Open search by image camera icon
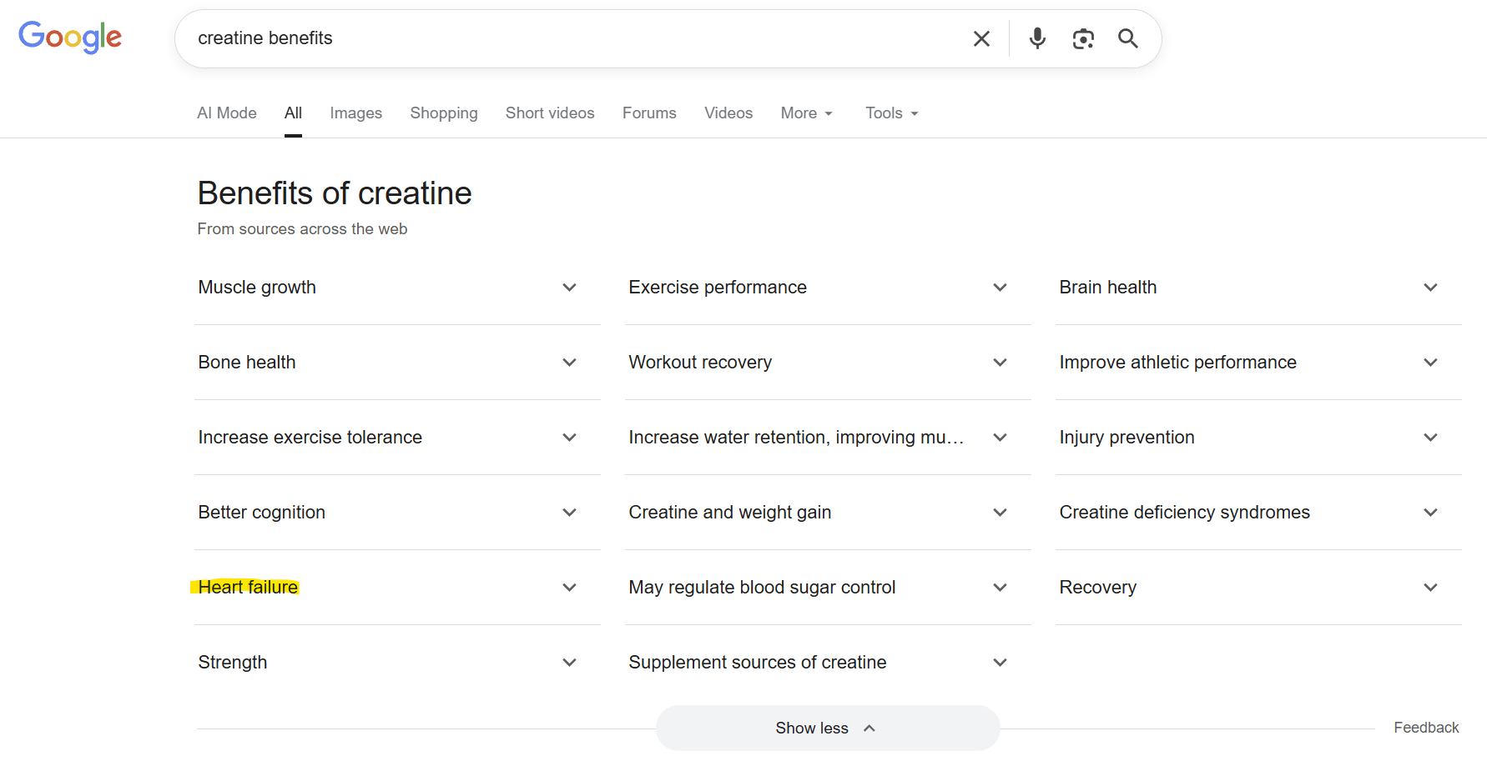The width and height of the screenshot is (1487, 776). [1083, 38]
